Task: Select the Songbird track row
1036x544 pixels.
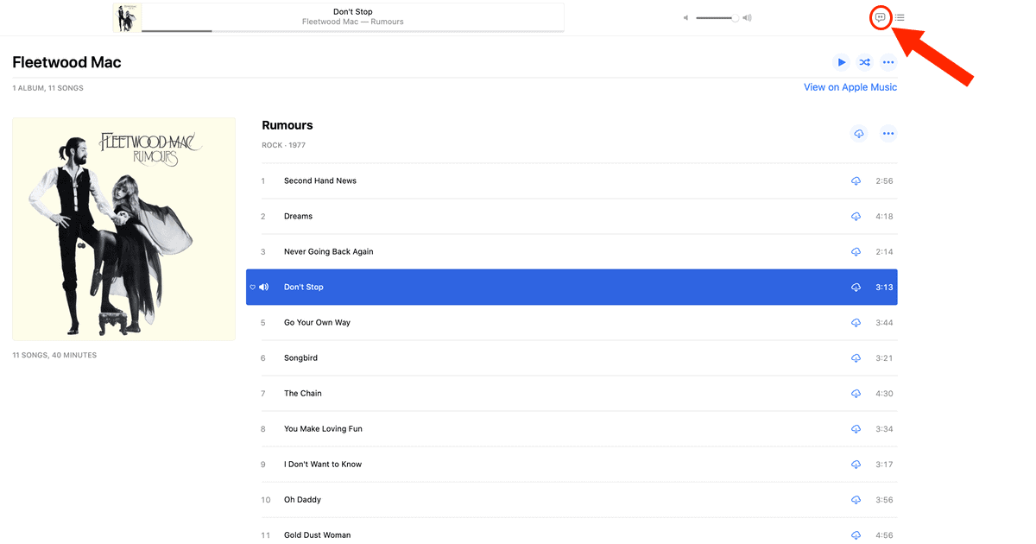Action: (x=579, y=358)
